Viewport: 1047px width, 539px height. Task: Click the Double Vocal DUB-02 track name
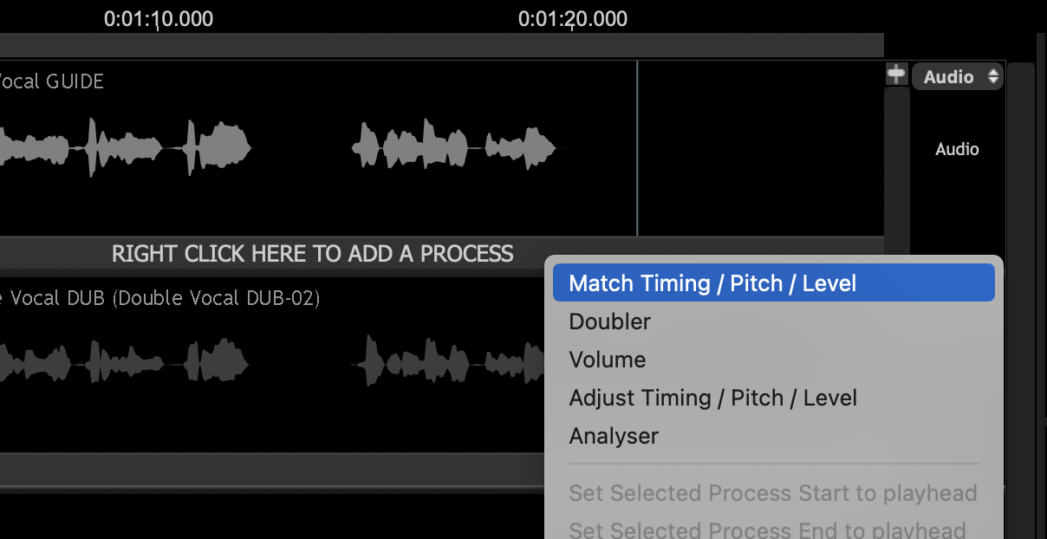point(160,298)
